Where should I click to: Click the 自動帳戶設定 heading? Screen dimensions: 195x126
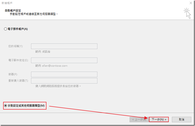point(13,10)
